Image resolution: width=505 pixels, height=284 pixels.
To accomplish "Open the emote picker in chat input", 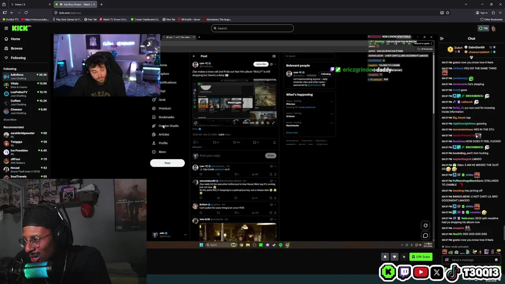I will point(496,260).
